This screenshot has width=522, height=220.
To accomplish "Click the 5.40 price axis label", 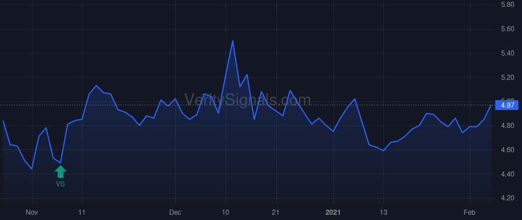I will pyautogui.click(x=508, y=53).
